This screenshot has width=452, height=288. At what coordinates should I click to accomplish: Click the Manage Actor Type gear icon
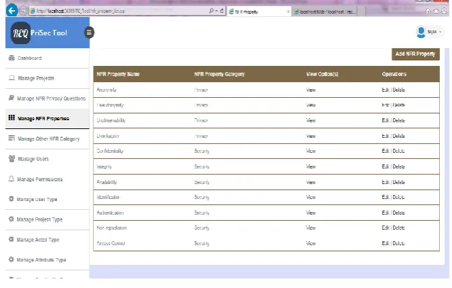(x=12, y=239)
